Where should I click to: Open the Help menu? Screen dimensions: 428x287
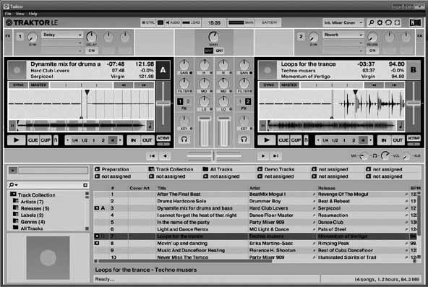(33, 14)
